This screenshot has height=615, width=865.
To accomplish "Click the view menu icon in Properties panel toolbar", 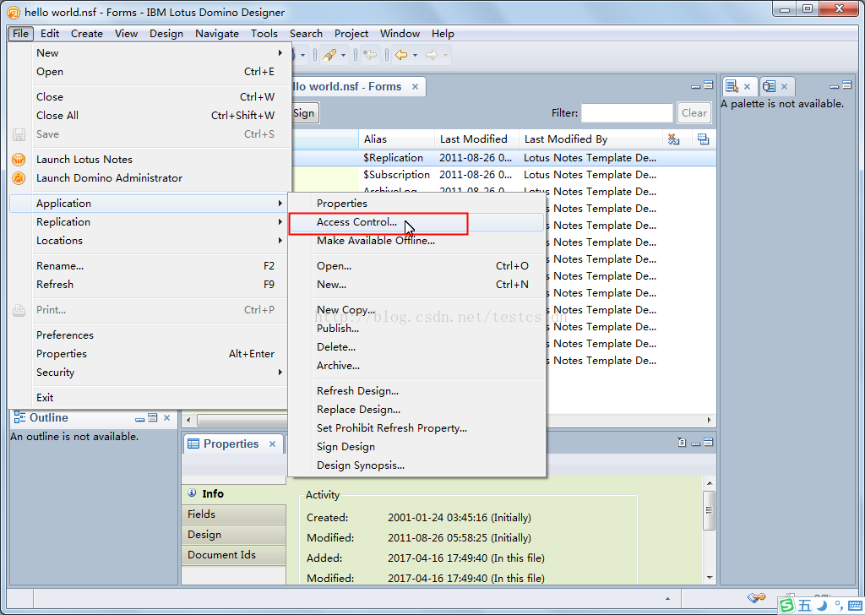I will pos(682,443).
